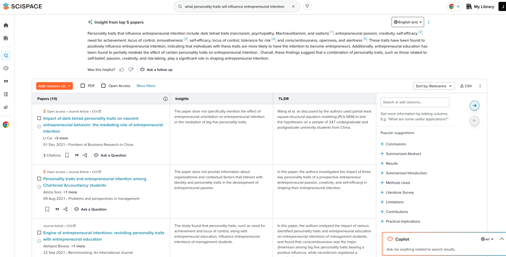Open the Home page from the sidebar
The width and height of the screenshot is (506, 257).
6,25
